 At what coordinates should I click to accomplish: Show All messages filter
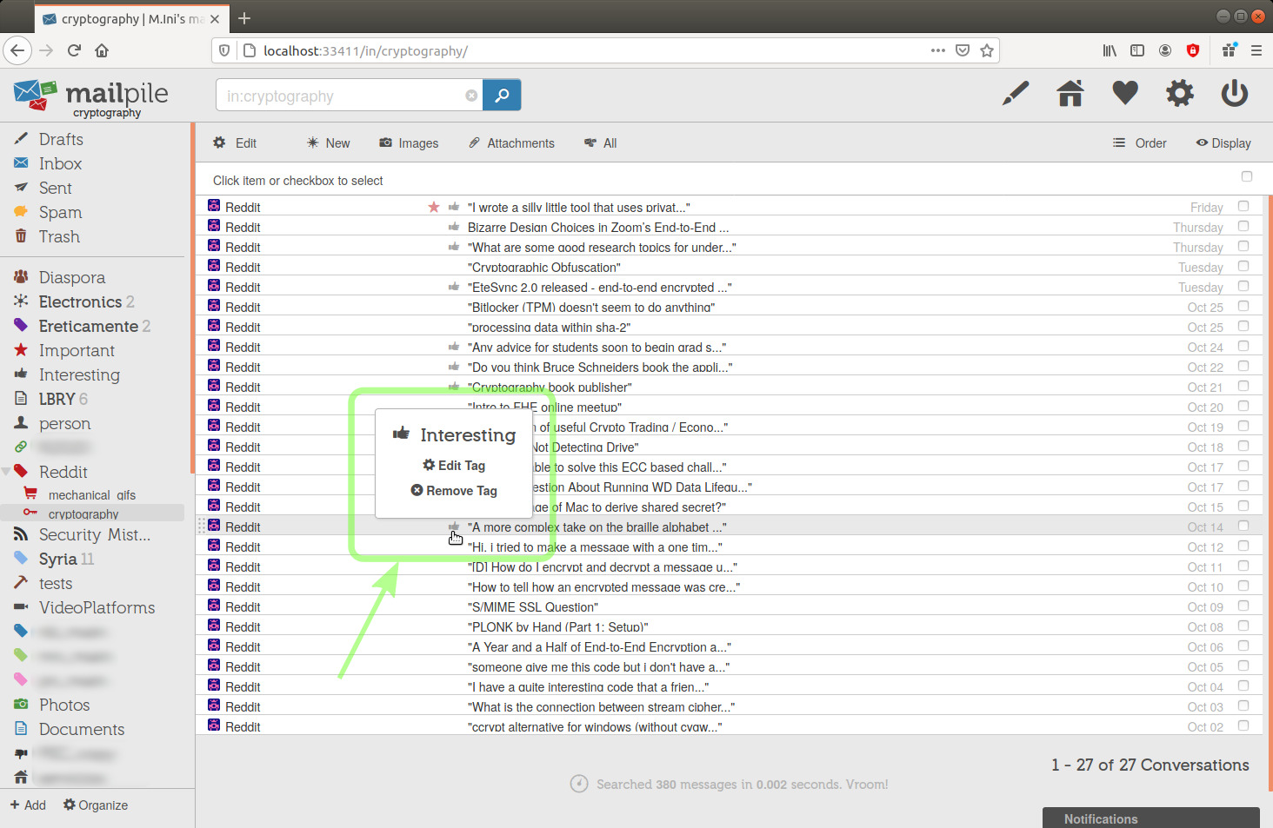[601, 143]
